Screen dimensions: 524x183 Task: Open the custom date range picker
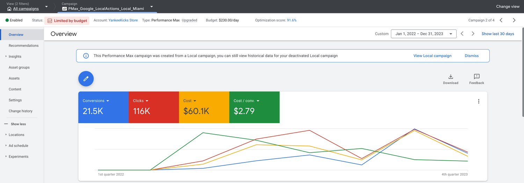tap(424, 34)
